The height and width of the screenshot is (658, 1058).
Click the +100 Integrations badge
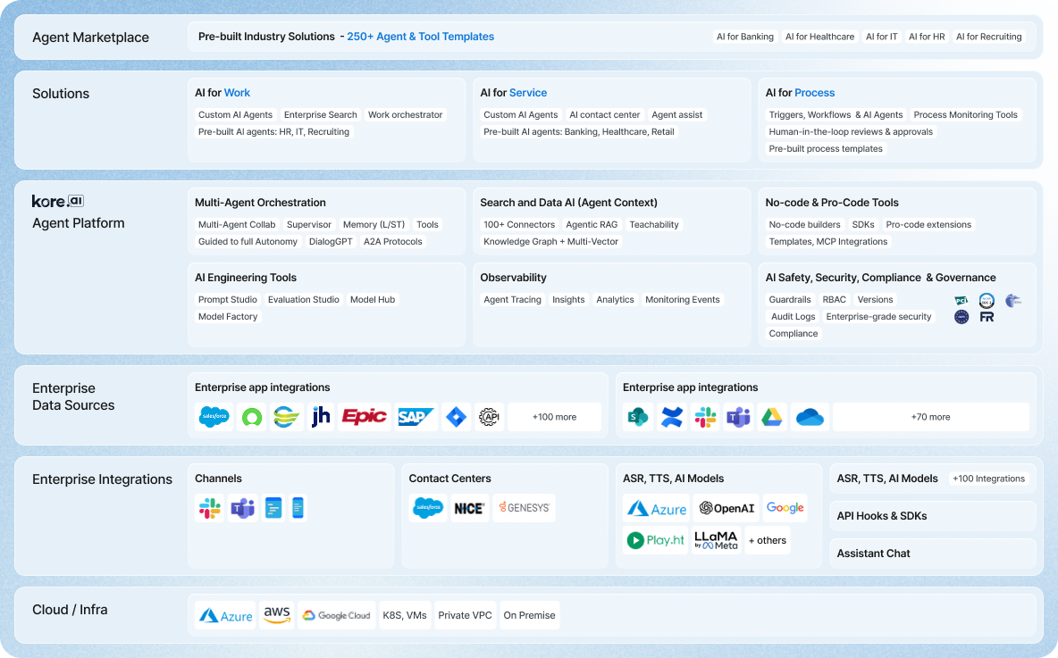(988, 479)
